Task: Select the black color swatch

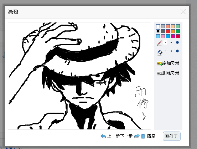Action: (158, 31)
